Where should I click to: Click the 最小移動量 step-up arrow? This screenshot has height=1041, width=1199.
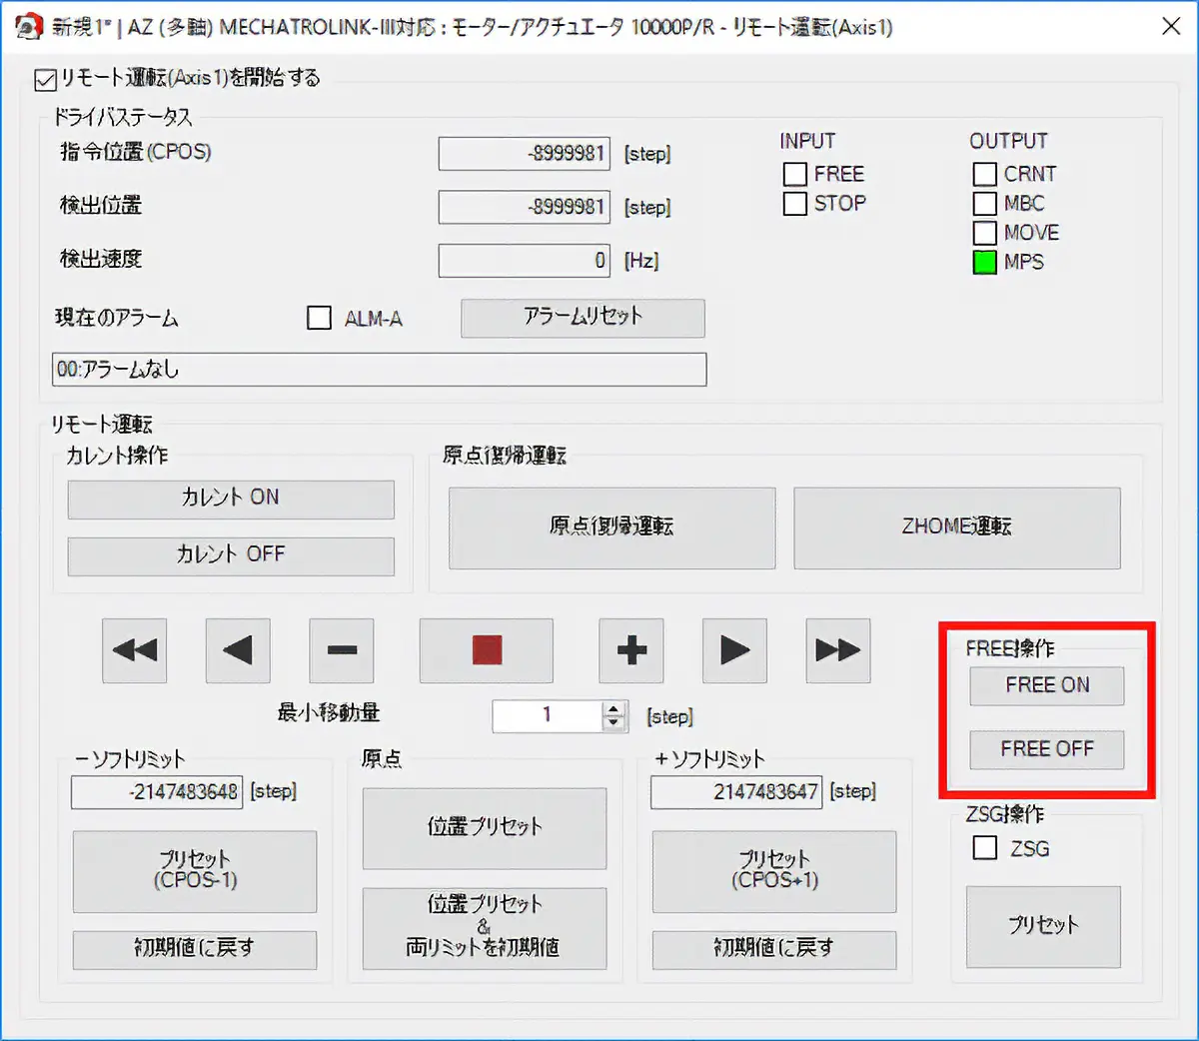(611, 710)
